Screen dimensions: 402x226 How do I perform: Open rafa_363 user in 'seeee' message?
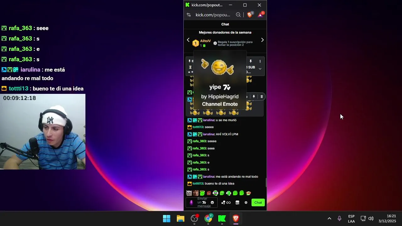(199, 141)
